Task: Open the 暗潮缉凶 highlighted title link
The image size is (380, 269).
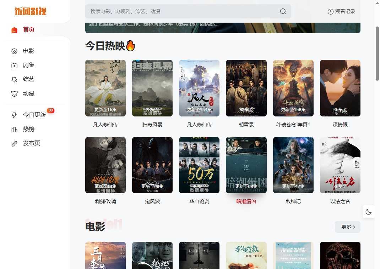Action: (246, 201)
